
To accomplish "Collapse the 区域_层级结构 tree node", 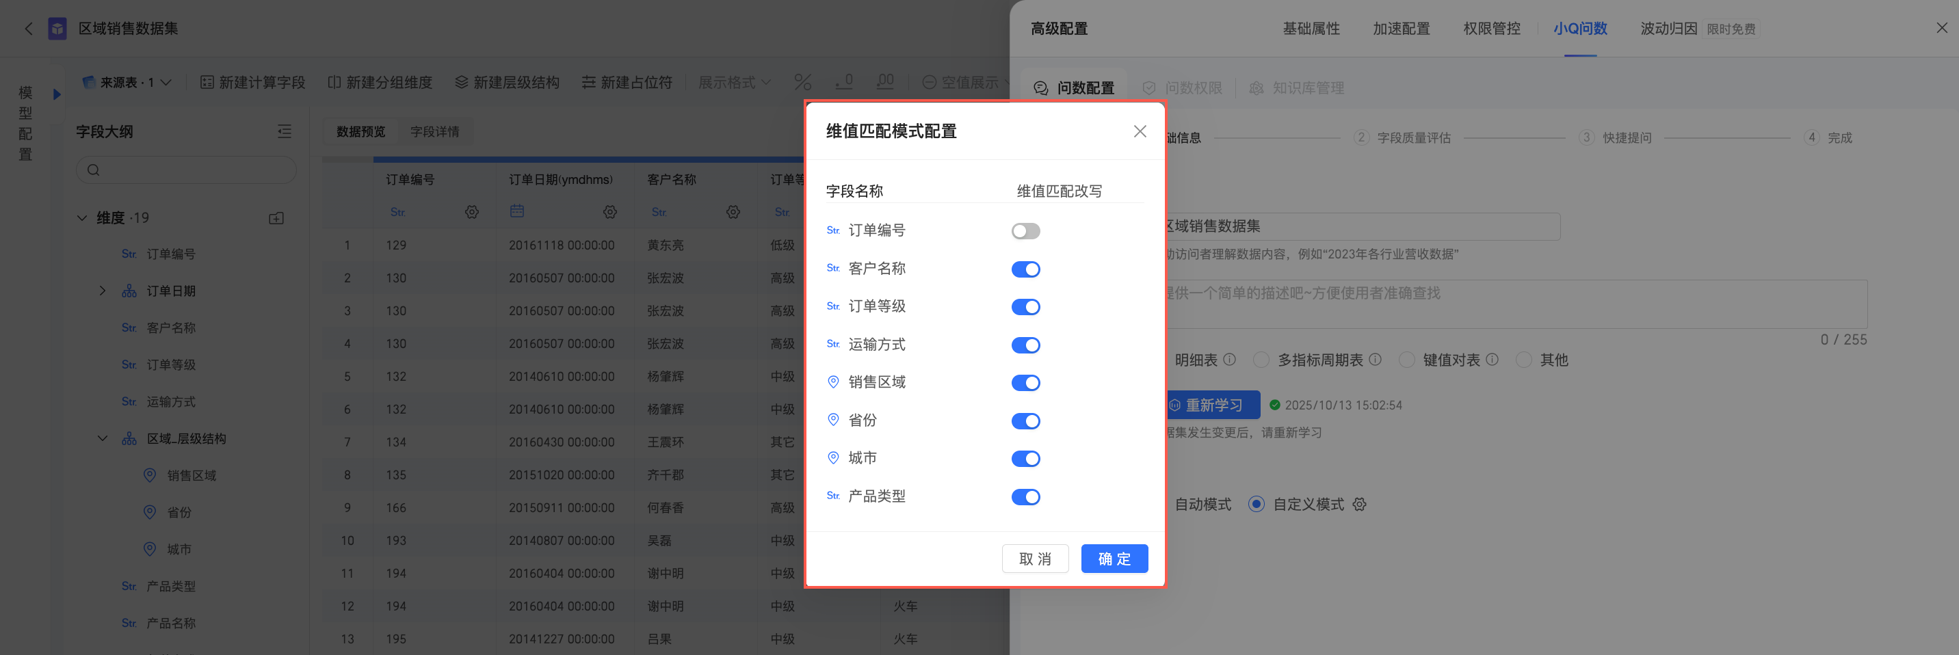I will pyautogui.click(x=103, y=438).
